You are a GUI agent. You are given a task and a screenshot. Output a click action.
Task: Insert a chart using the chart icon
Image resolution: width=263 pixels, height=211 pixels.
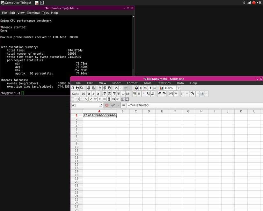(161, 88)
